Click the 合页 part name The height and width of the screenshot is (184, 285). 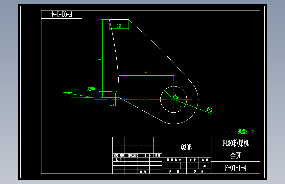[x=236, y=155]
